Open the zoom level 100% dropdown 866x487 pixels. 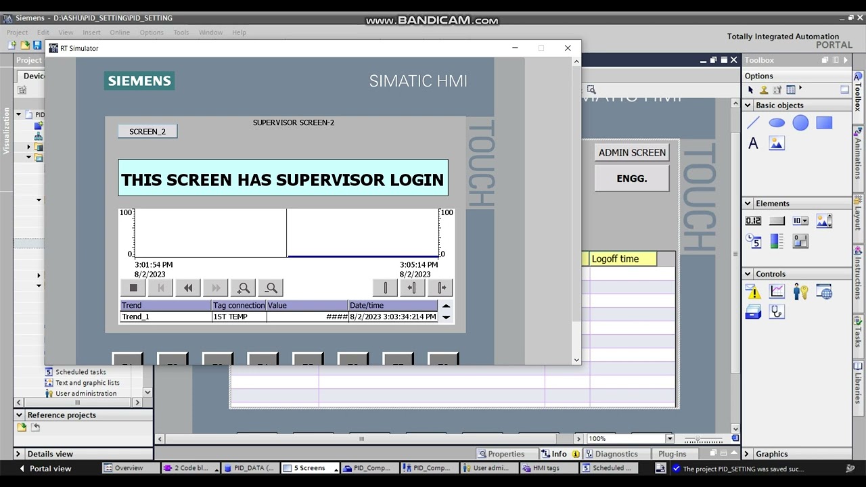coord(669,438)
